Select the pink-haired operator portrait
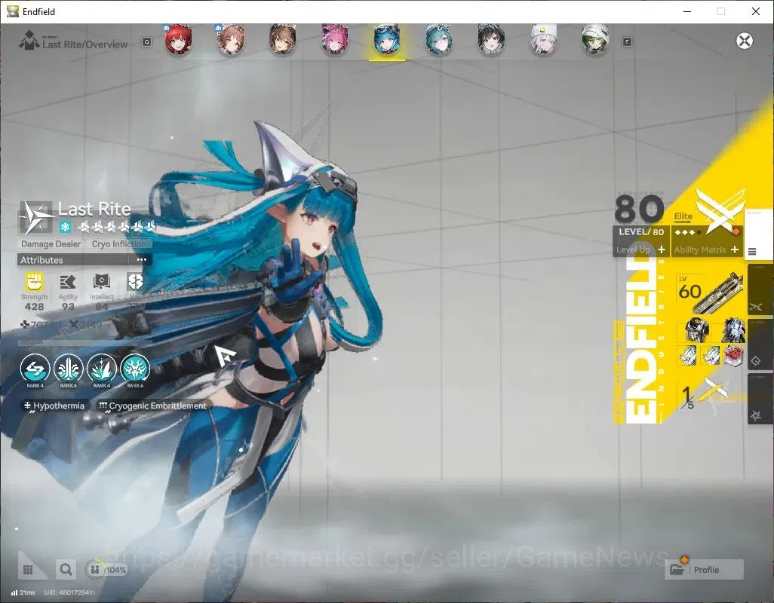 335,40
